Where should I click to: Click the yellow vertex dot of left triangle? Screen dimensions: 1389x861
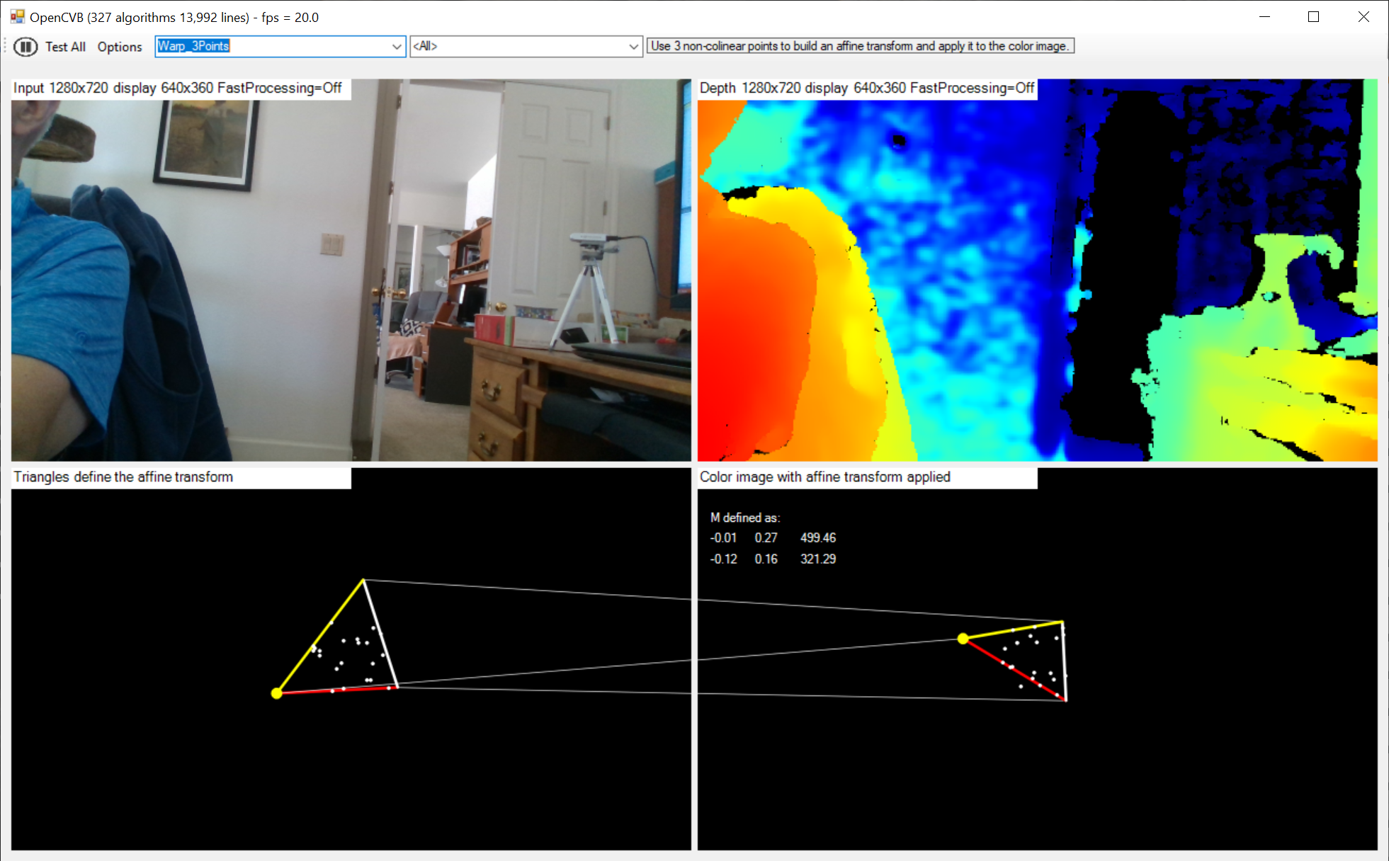pos(277,693)
